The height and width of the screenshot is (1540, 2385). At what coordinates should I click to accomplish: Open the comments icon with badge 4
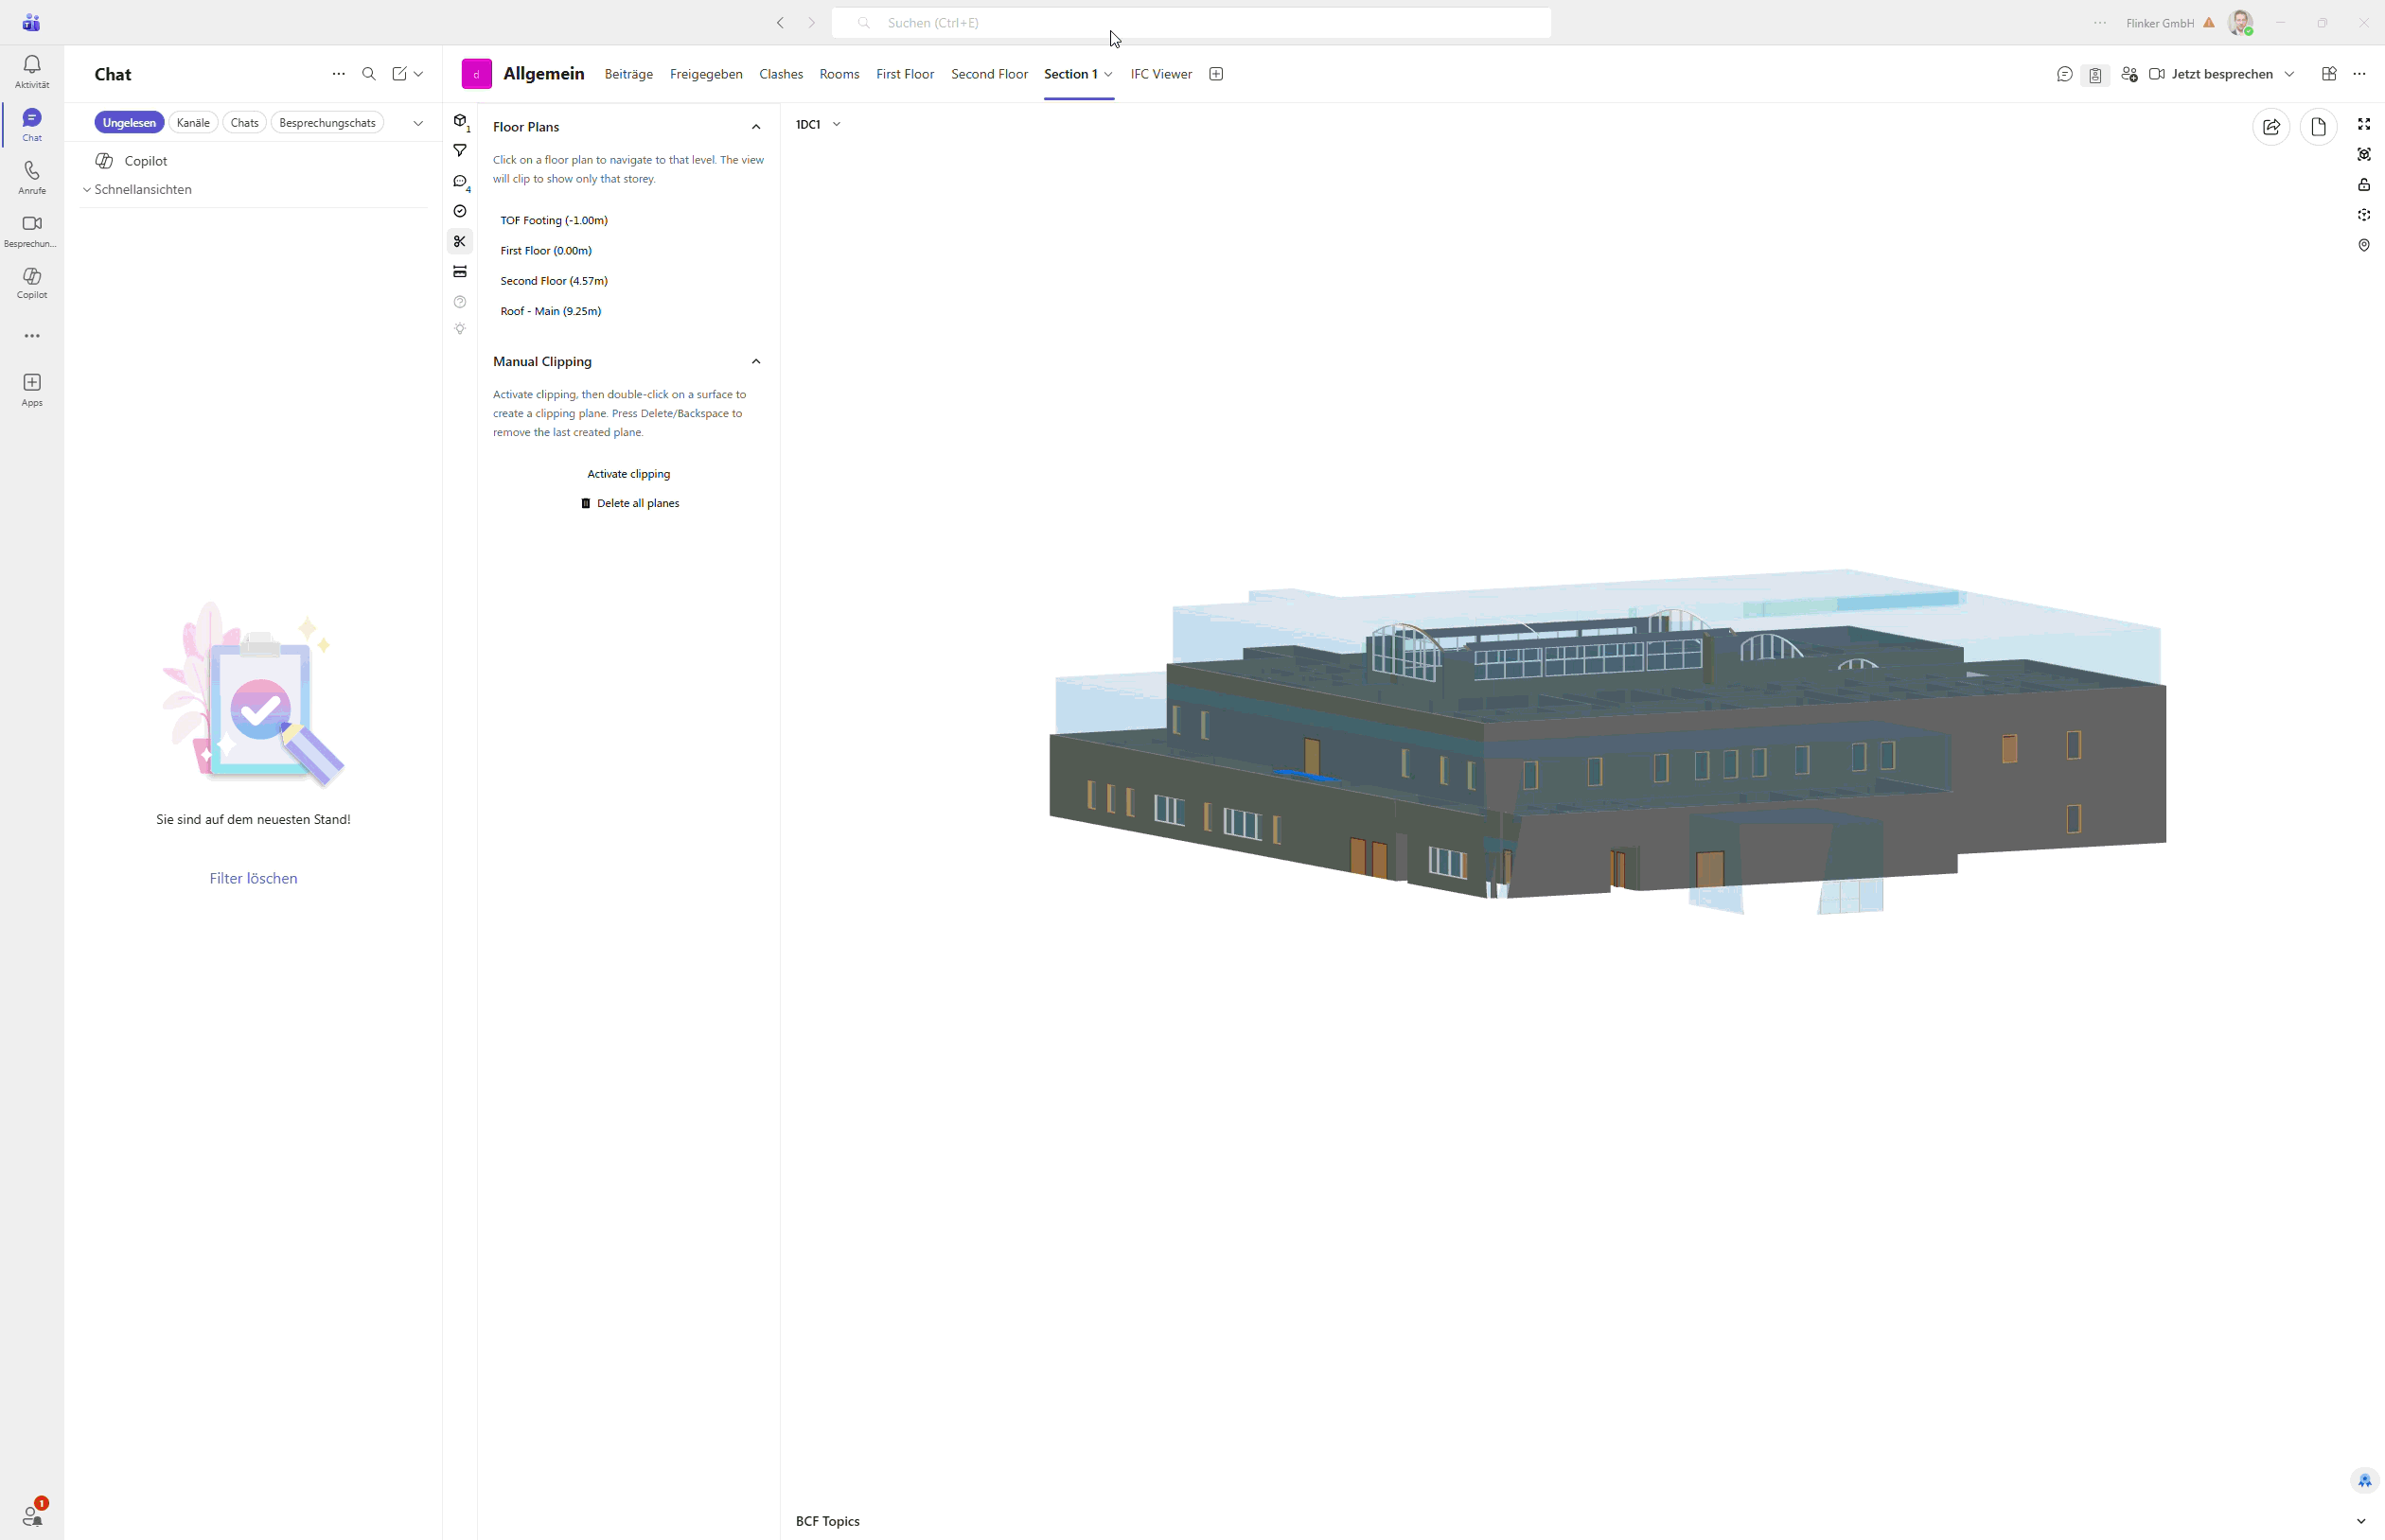pos(460,181)
